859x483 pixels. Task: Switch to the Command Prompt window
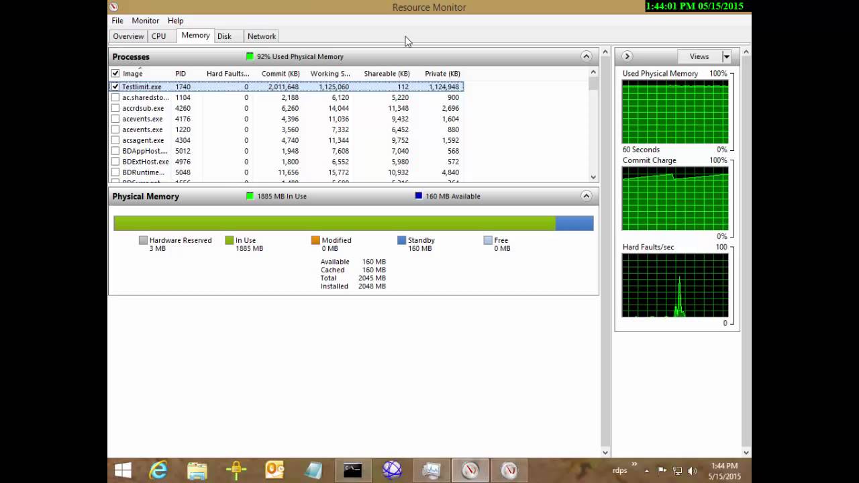coord(352,470)
